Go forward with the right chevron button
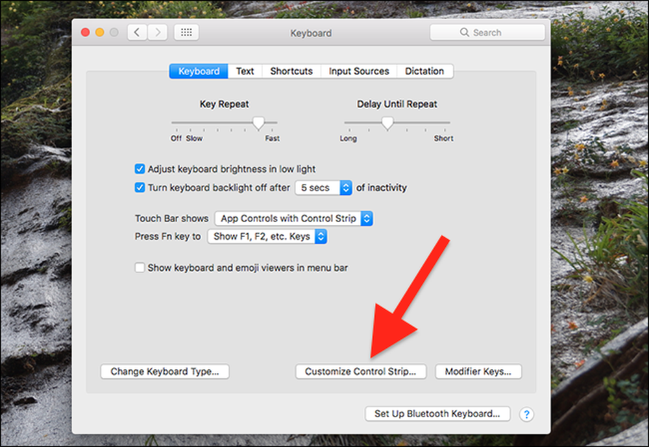 157,32
